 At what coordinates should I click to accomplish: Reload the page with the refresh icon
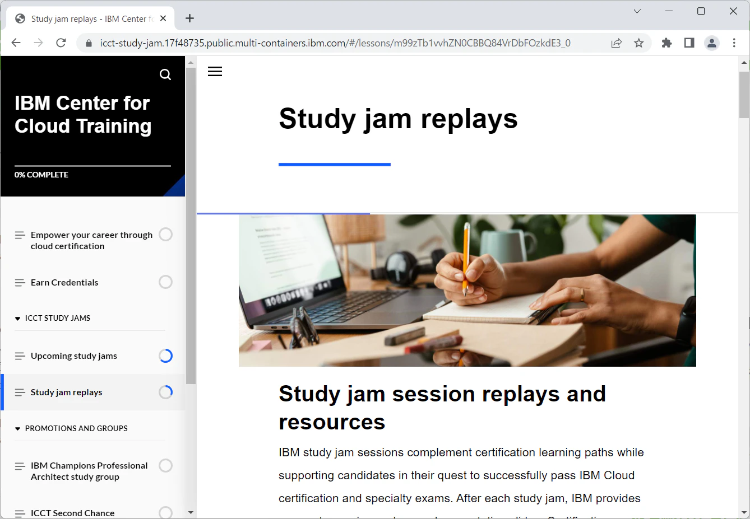pos(61,43)
